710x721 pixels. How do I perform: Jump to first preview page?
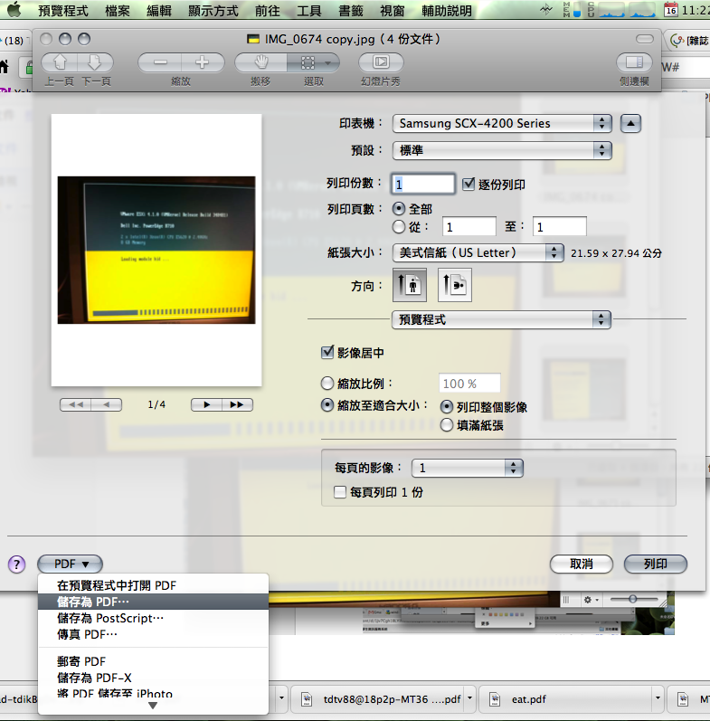click(76, 404)
